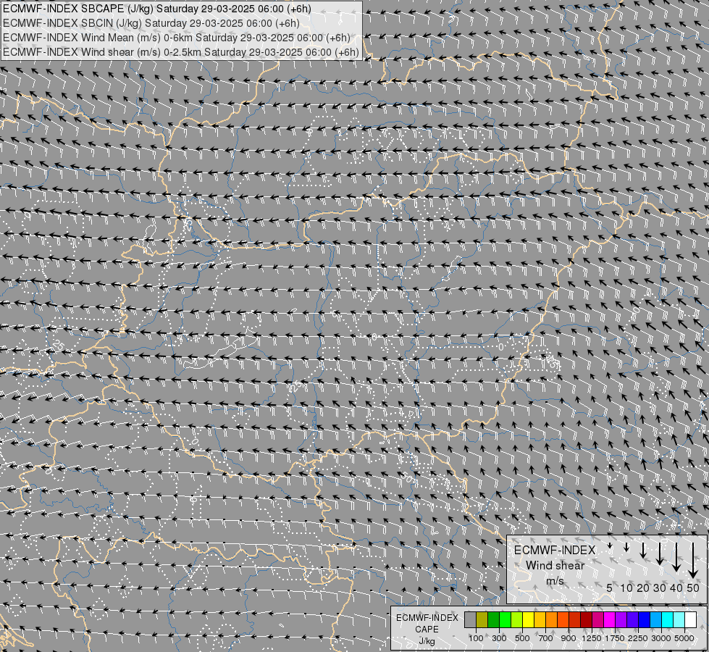Click the 30 m/s wind shear legend arrow
The height and width of the screenshot is (652, 709).
pos(660,553)
